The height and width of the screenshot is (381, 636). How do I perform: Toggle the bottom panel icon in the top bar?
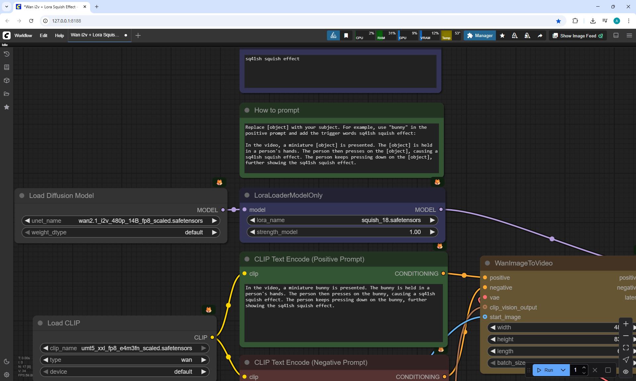pyautogui.click(x=616, y=35)
